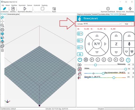Switch to isometric cube view

tap(2, 34)
